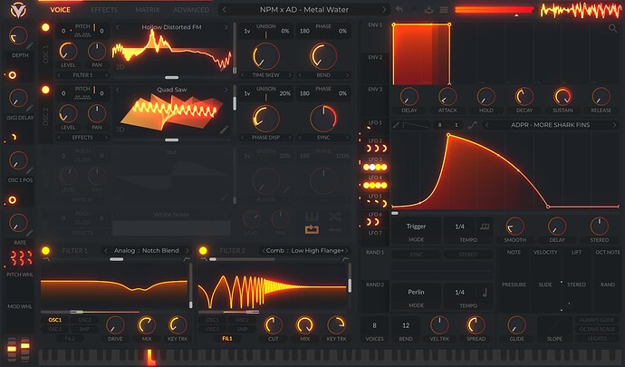Open the Perlin MODE selector for RAND 2
This screenshot has width=625, height=367.
click(x=416, y=296)
